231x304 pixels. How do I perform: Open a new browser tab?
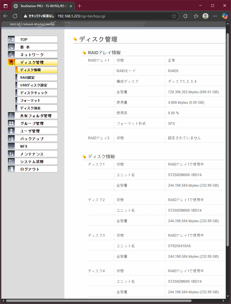[80, 6]
